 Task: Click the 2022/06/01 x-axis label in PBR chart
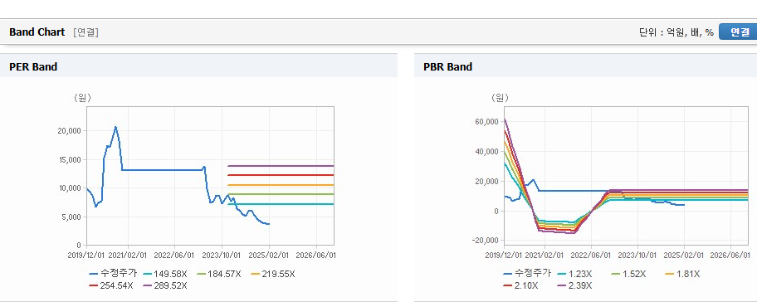coord(592,255)
